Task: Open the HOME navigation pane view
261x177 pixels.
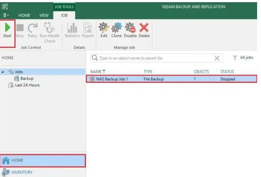Action: pyautogui.click(x=43, y=161)
